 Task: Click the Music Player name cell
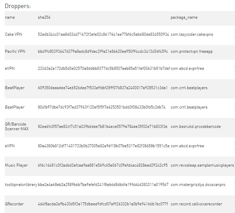point(16,165)
